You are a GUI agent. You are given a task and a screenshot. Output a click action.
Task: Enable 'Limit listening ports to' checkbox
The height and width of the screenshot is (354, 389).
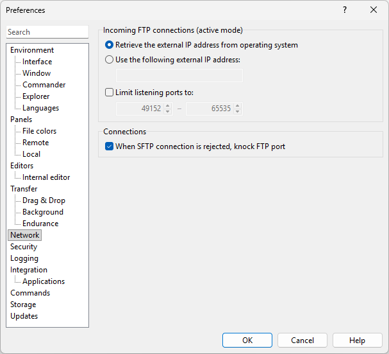tap(109, 93)
